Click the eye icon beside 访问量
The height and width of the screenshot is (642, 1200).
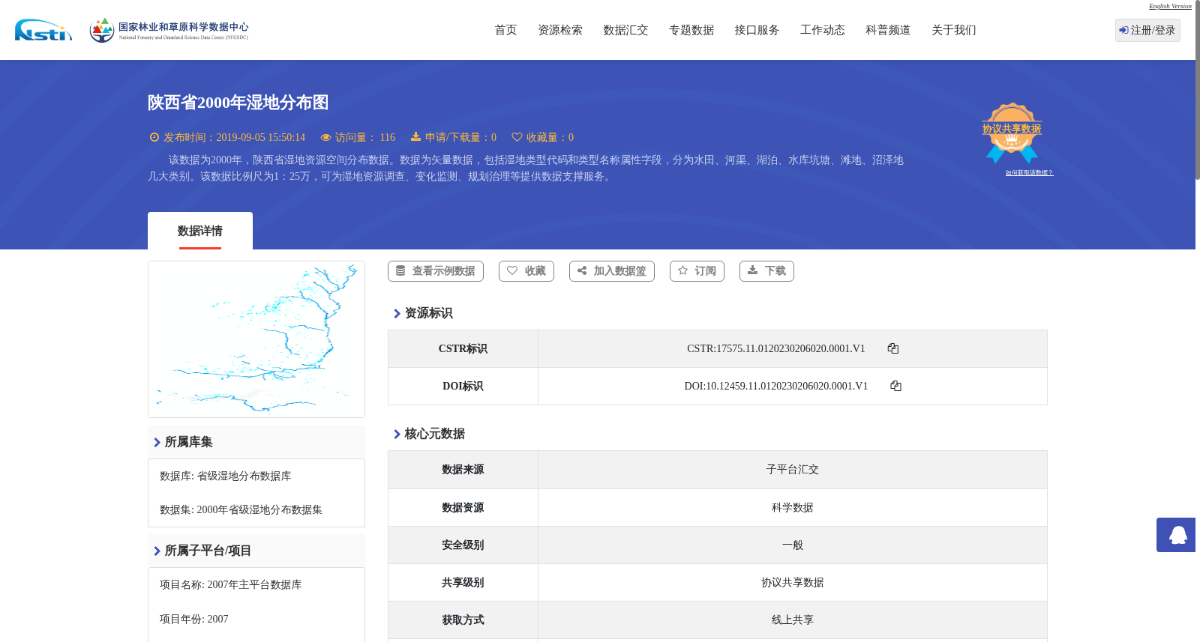point(325,137)
